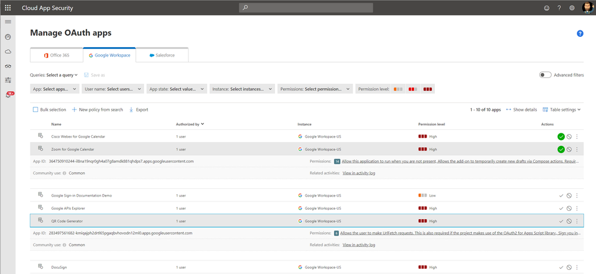Click the Export button

click(x=139, y=110)
